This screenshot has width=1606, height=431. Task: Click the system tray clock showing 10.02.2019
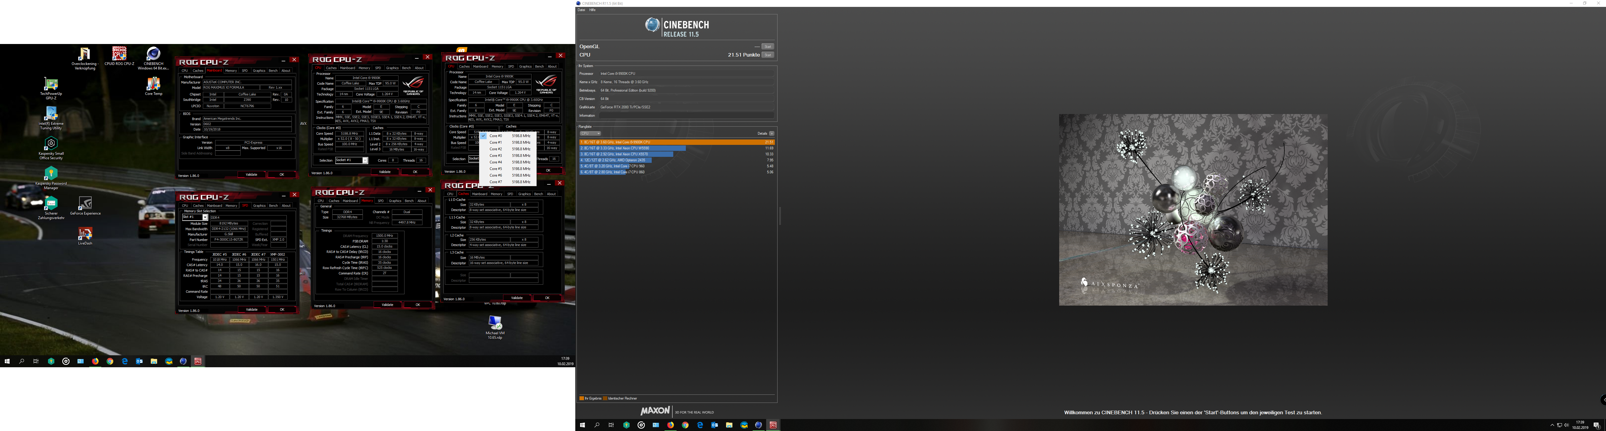click(x=1580, y=425)
